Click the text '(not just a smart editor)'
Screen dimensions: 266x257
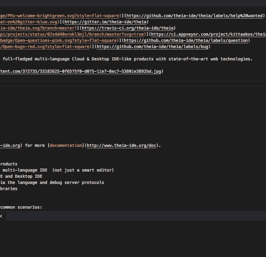tap(83, 170)
